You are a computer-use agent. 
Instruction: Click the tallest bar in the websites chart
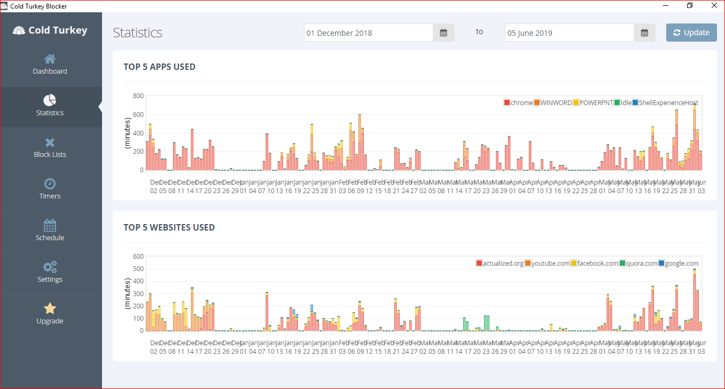click(695, 299)
